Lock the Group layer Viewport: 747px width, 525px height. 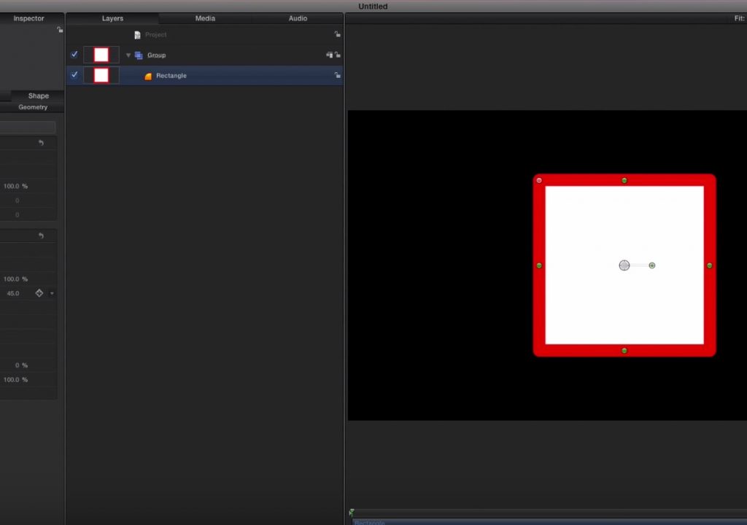click(337, 55)
